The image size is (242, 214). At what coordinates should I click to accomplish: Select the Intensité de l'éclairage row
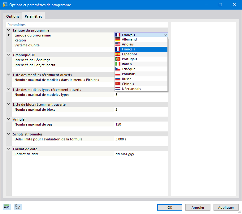(63, 60)
